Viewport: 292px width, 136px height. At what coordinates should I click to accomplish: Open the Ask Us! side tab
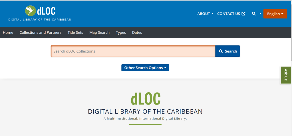click(286, 75)
